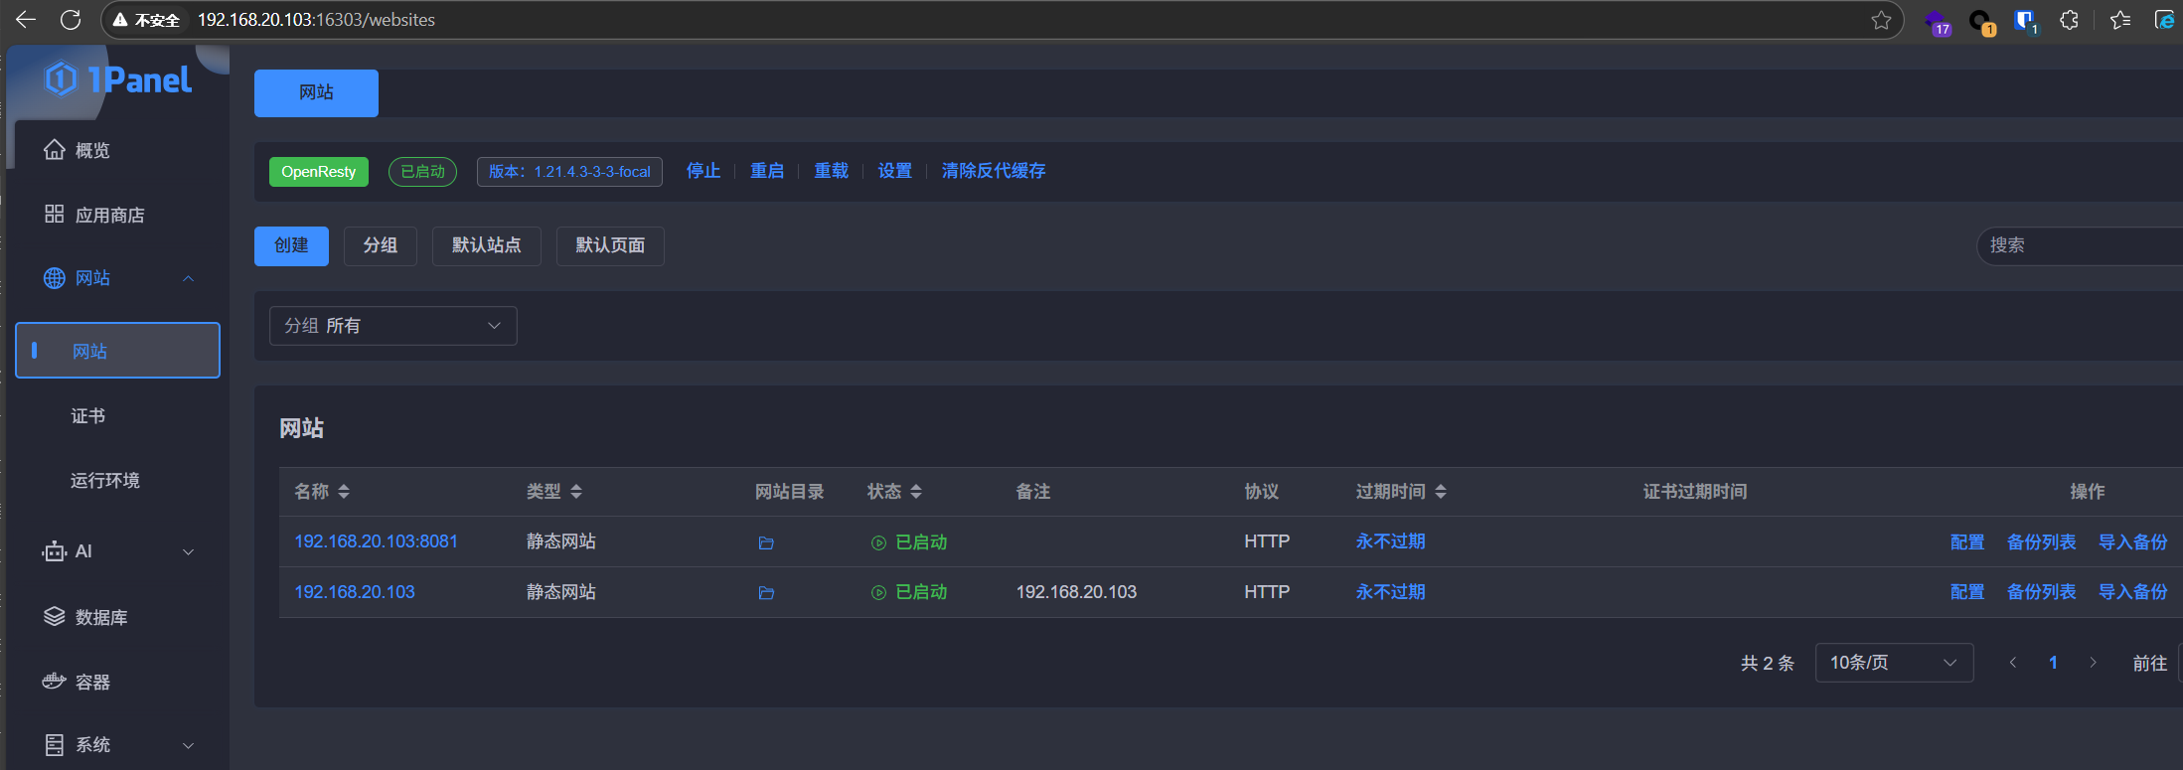Viewport: 2183px width, 770px height.
Task: Click 永不过期 for the 8081 site
Action: point(1390,541)
